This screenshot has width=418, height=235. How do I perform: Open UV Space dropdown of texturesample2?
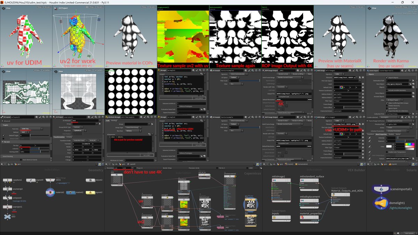coord(234,77)
